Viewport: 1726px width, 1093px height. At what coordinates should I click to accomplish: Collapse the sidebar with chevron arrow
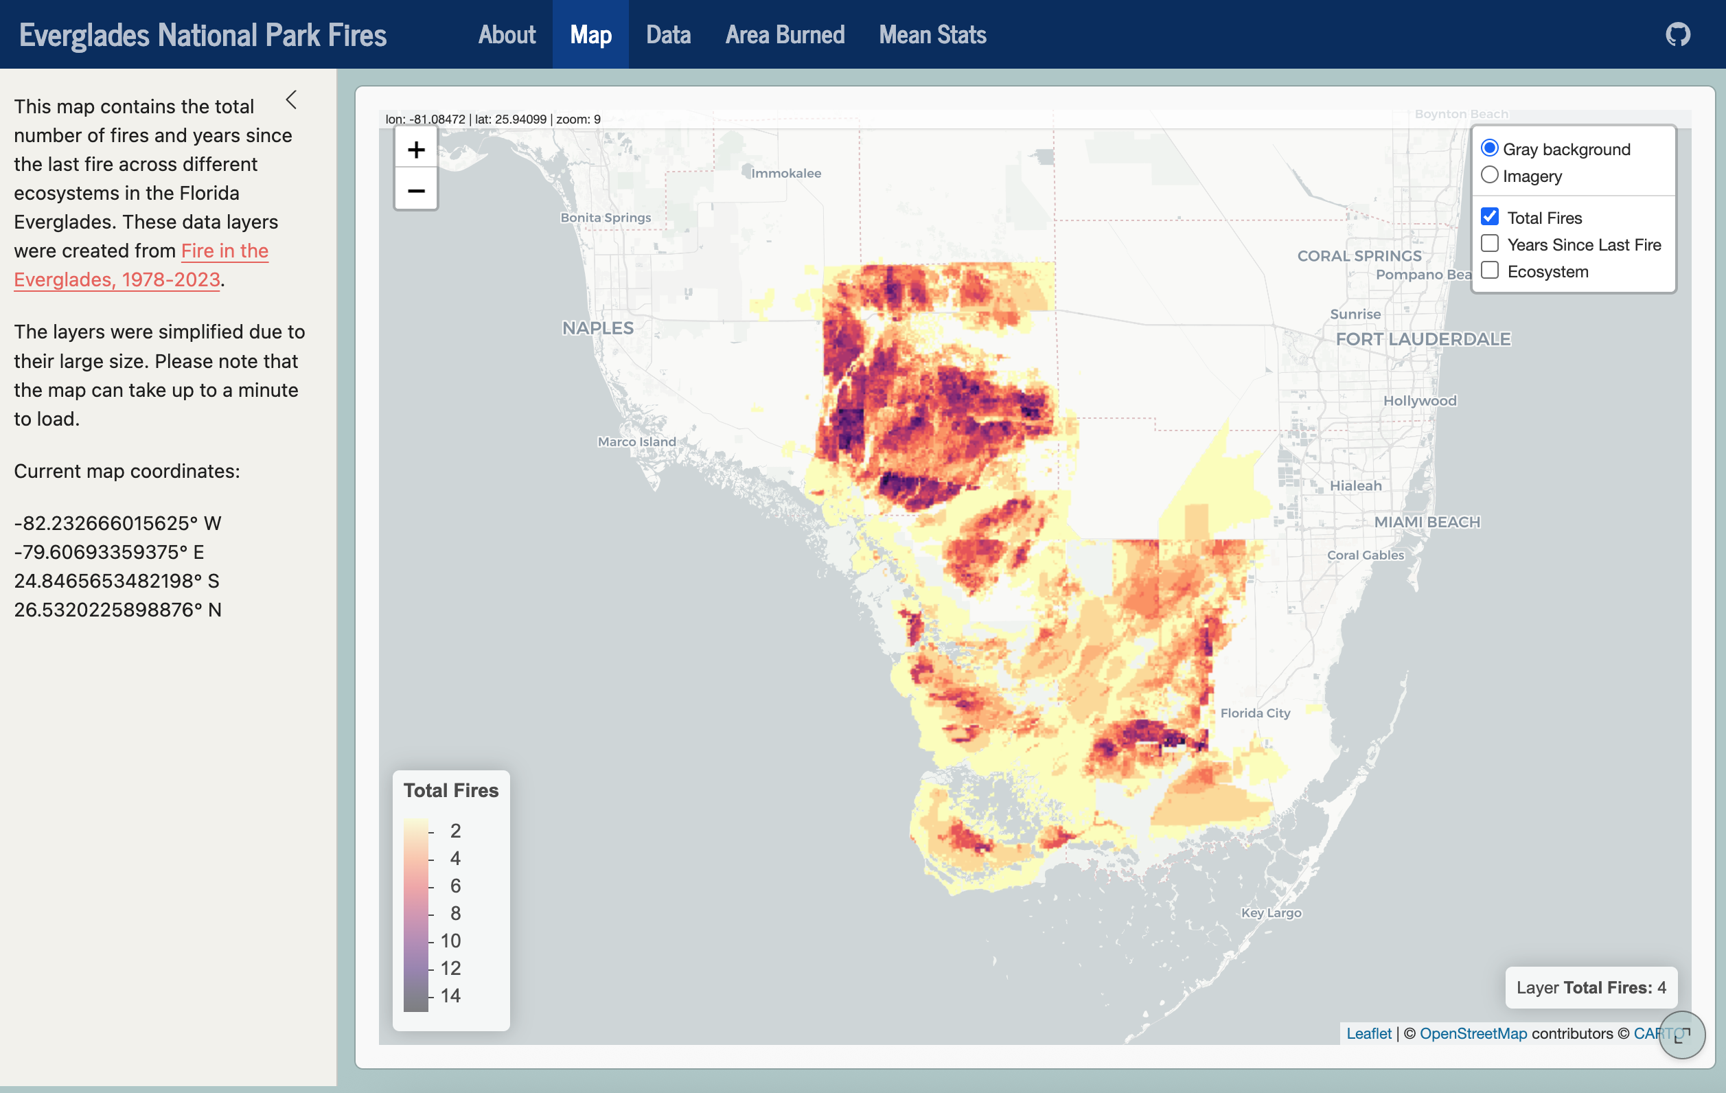point(291,100)
